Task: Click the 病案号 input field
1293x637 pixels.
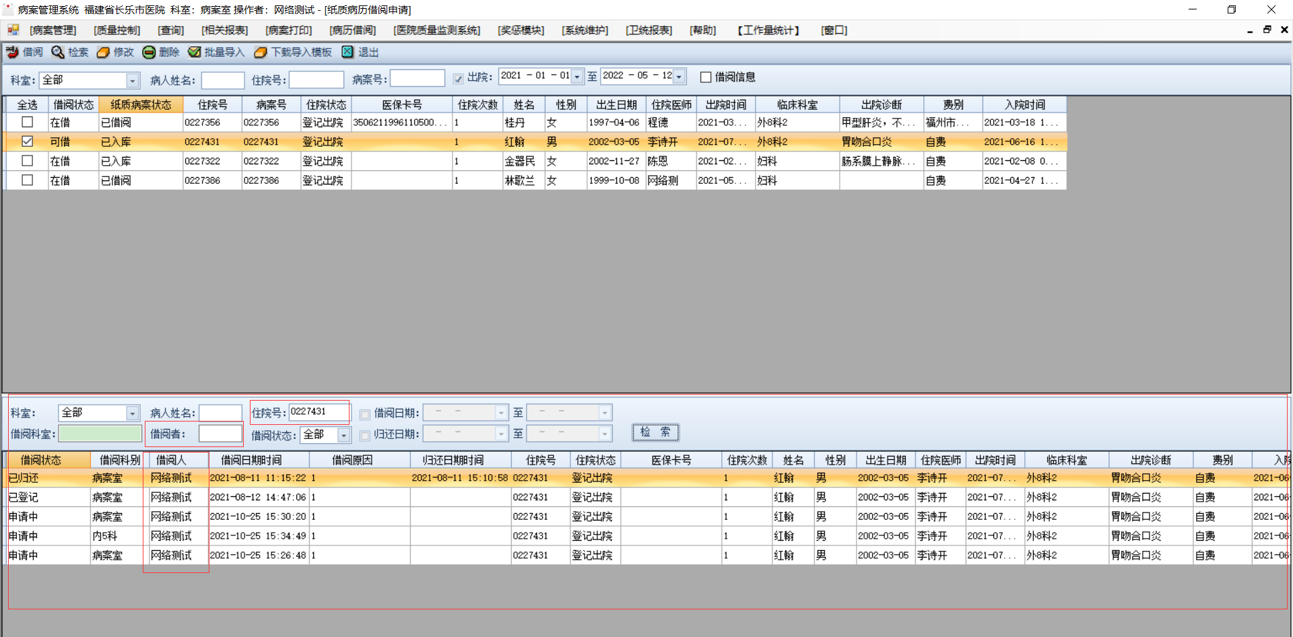Action: point(418,79)
